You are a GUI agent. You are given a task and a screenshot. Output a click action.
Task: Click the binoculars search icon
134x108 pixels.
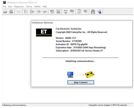click(x=93, y=12)
